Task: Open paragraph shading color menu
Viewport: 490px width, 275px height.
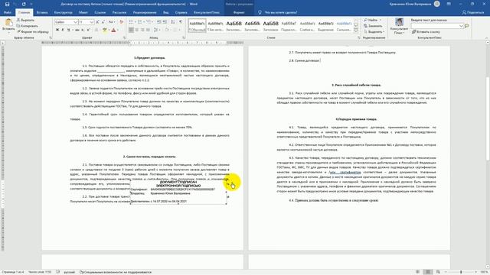Action: [x=168, y=30]
